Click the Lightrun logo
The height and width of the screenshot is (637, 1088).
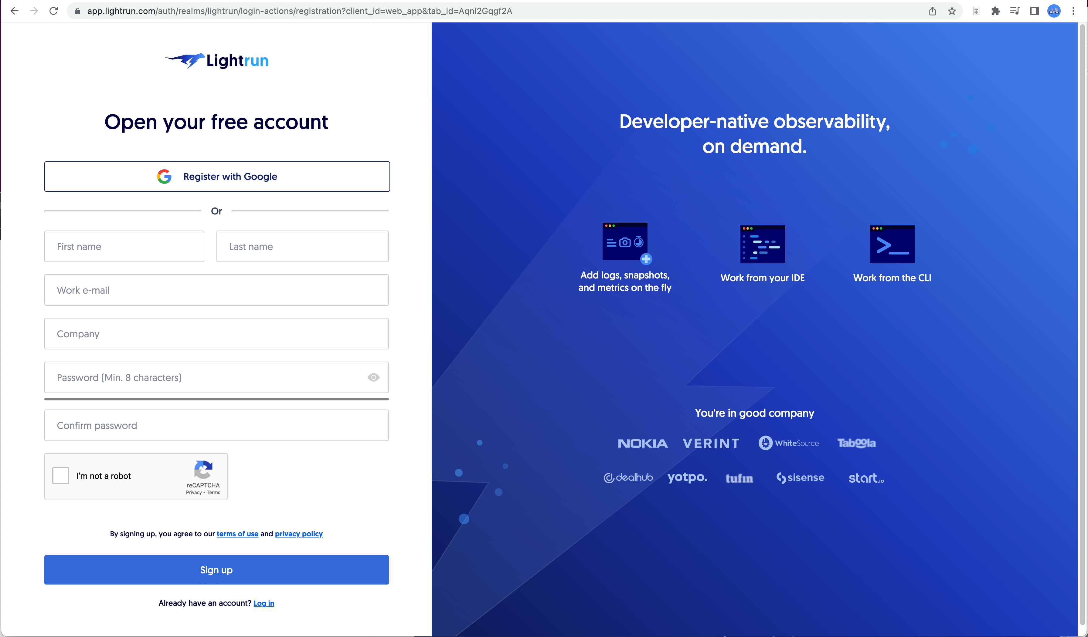[x=217, y=61]
